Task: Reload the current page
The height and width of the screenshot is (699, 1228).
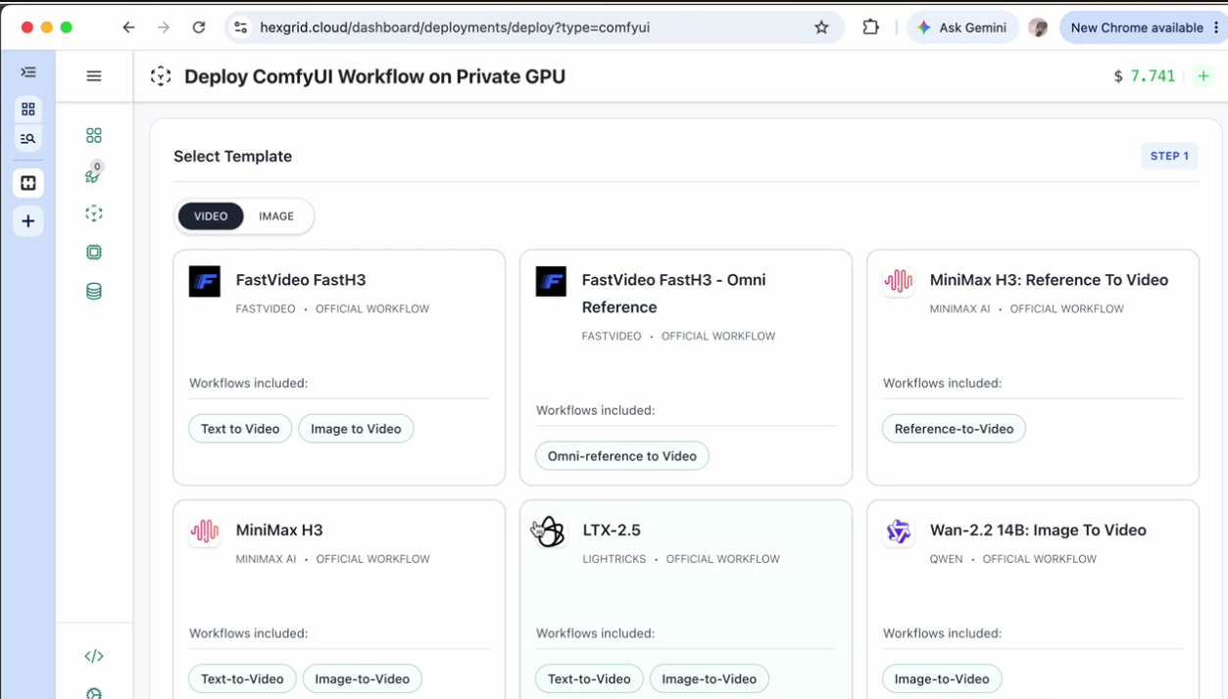Action: click(x=199, y=27)
